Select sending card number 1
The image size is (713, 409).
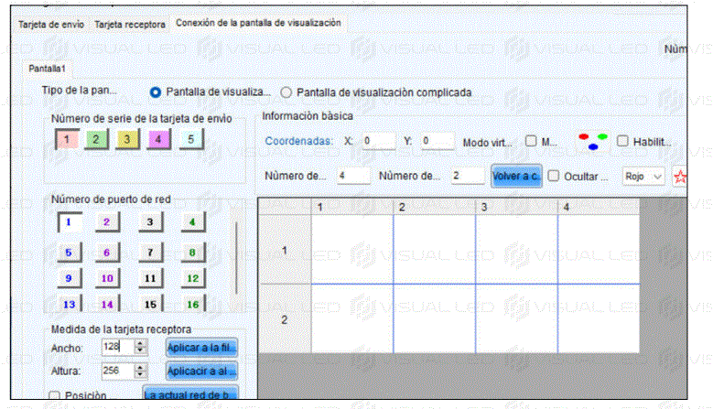[x=68, y=139]
